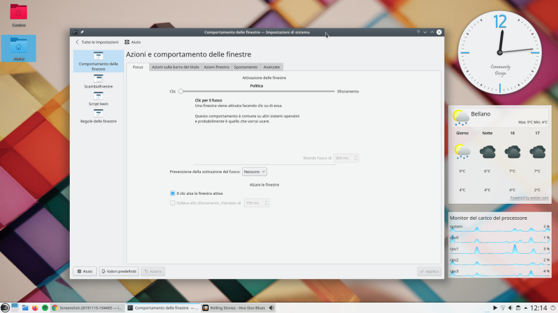Click the weather icon next to Bellano
This screenshot has width=558, height=313.
click(460, 118)
